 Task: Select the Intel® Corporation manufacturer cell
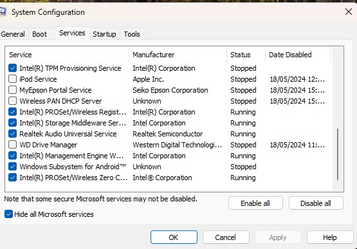pos(162,178)
